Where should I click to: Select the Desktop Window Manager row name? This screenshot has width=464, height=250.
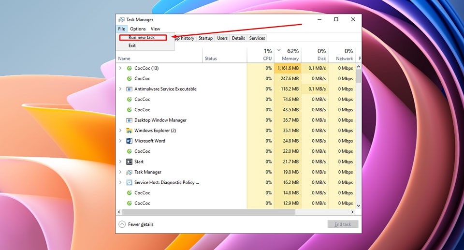[x=160, y=120]
